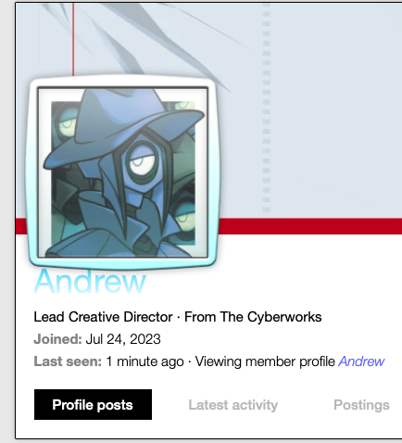Click the Lead Creative Director user title
Screen dimensions: 402x443
tap(103, 317)
